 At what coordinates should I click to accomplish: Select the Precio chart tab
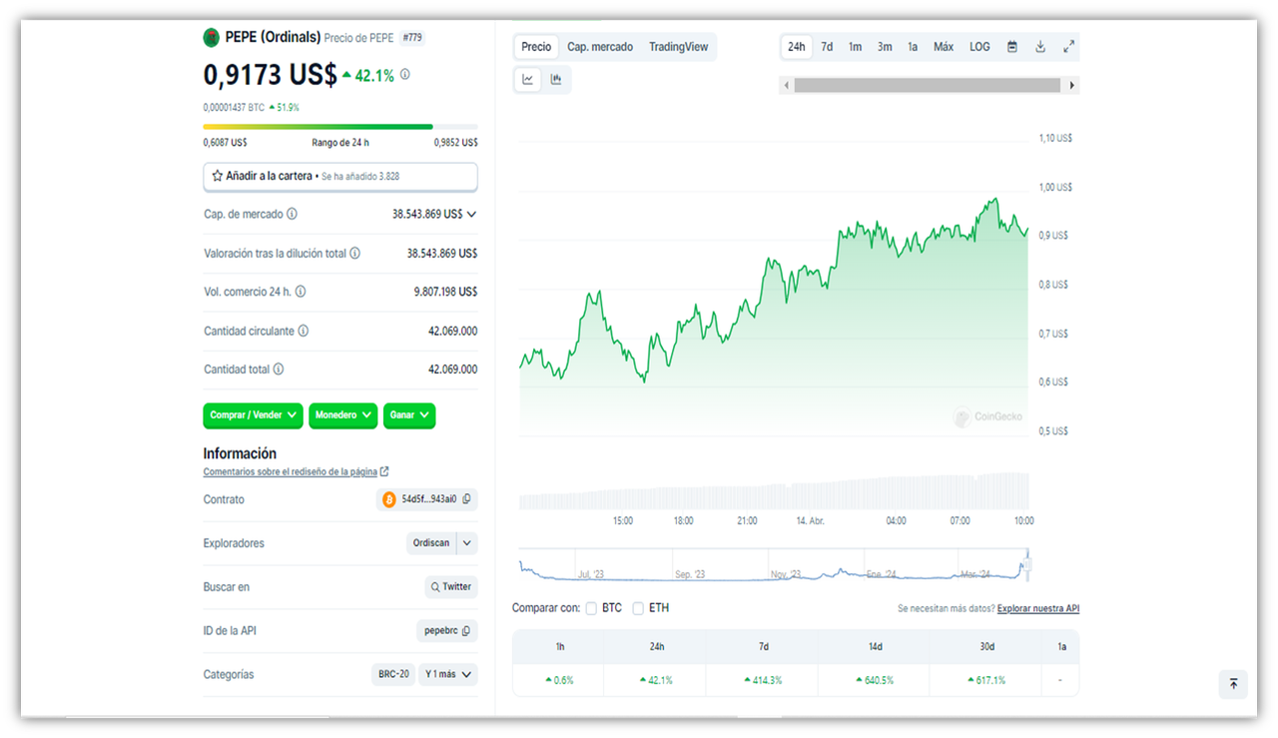[536, 47]
